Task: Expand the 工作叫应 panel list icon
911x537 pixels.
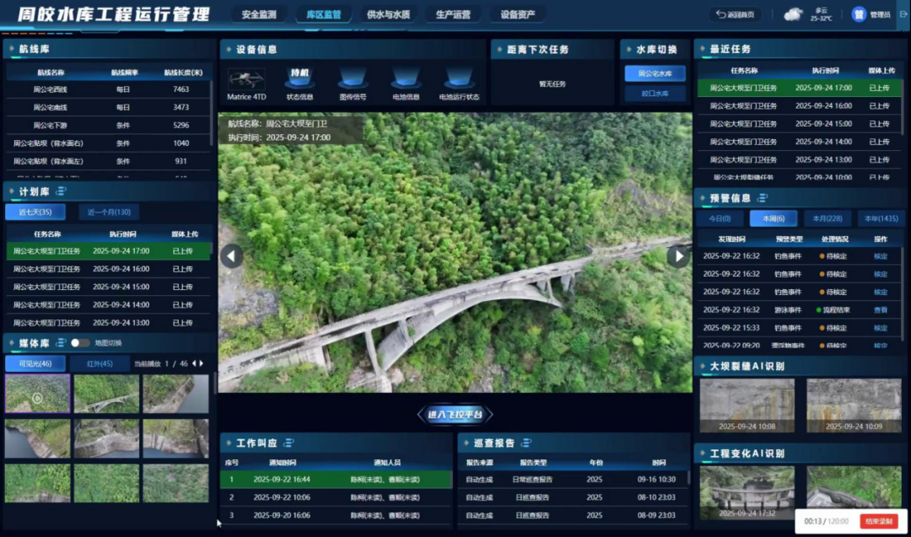Action: point(289,443)
